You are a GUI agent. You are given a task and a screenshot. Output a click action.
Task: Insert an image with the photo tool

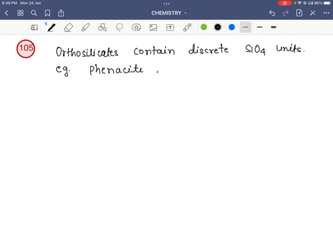pos(153,28)
